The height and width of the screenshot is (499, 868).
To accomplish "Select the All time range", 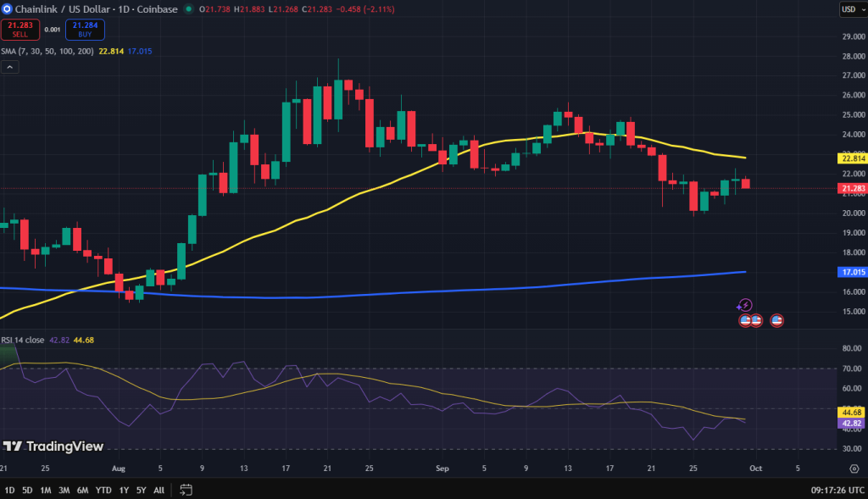I will pyautogui.click(x=159, y=490).
